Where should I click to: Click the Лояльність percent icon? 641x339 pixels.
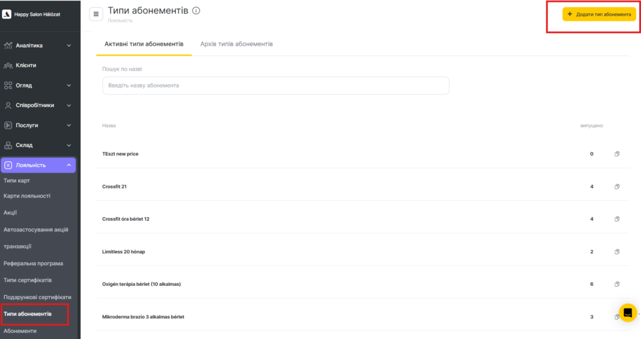pos(8,165)
